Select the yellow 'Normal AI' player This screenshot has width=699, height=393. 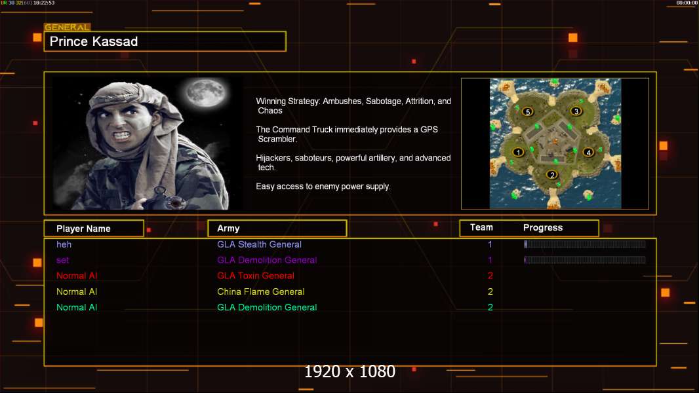[x=77, y=291]
